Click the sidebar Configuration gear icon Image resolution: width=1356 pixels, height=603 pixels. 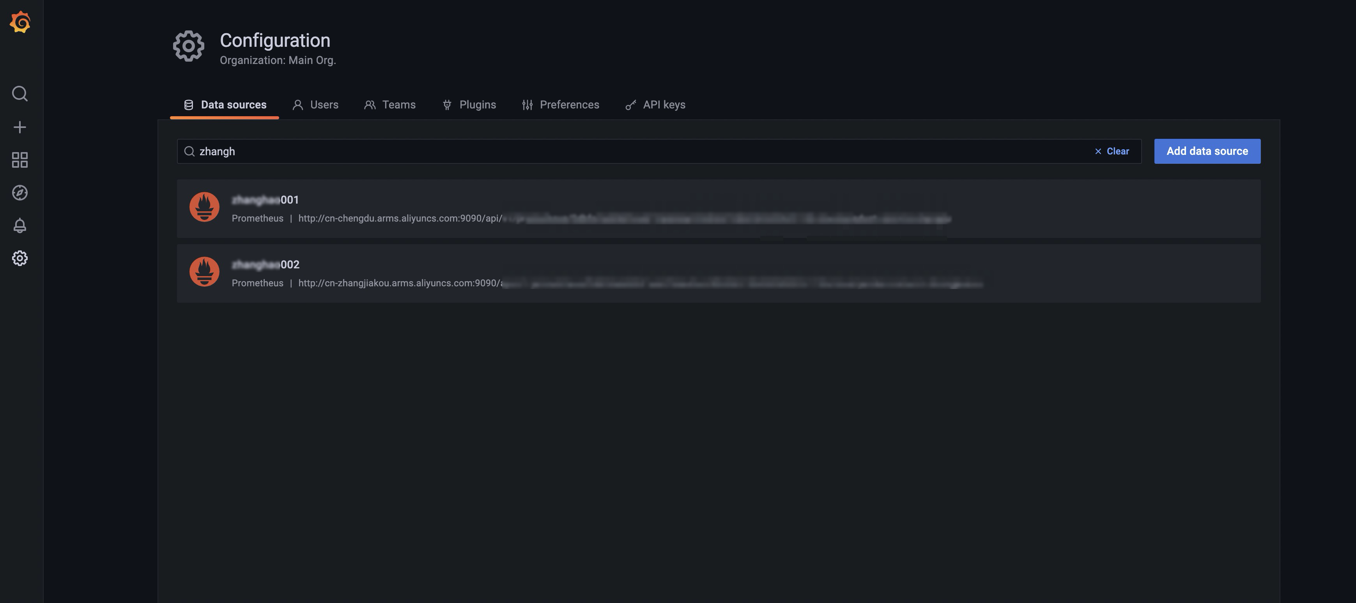coord(20,258)
